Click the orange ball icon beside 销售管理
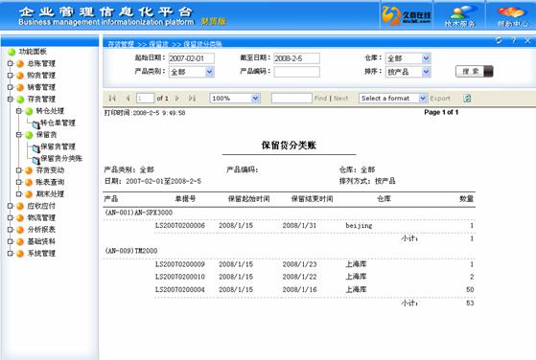The height and width of the screenshot is (360, 536). point(20,87)
